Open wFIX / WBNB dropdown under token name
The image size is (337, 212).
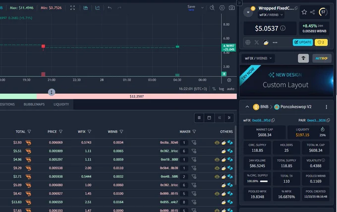coord(271,15)
